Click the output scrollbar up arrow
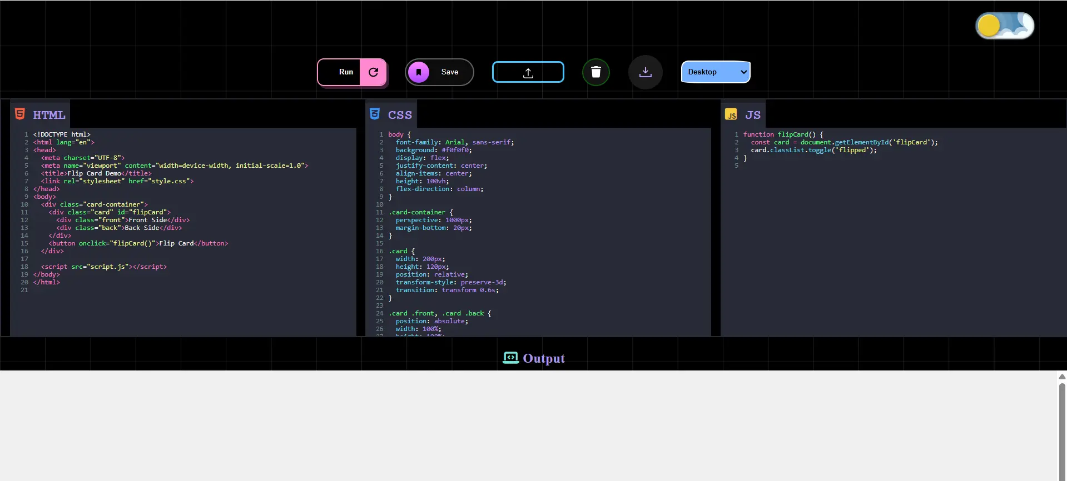This screenshot has height=481, width=1067. click(x=1062, y=377)
